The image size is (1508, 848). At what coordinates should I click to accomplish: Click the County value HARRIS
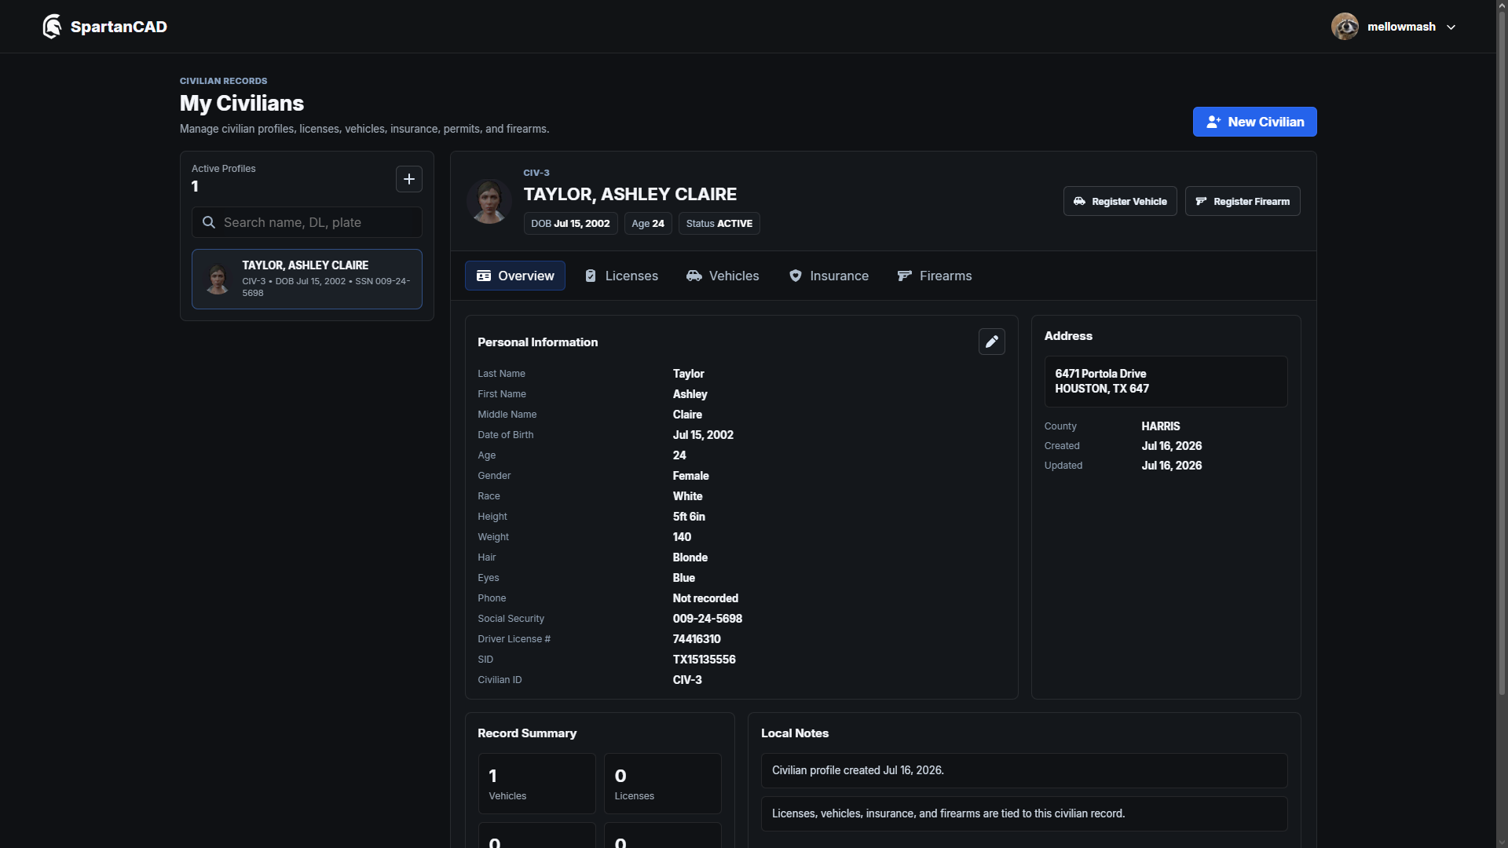(x=1161, y=426)
